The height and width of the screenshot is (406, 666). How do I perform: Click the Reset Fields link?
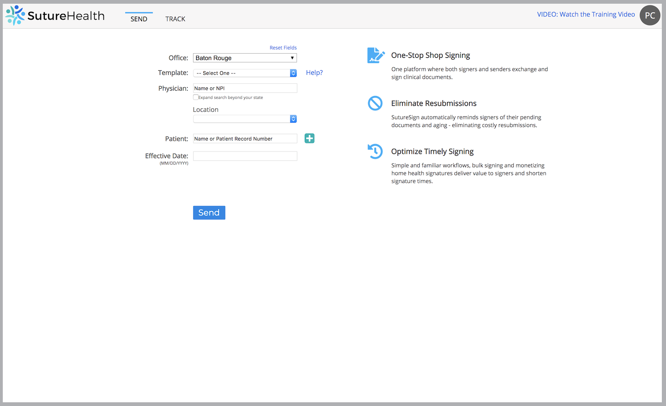pyautogui.click(x=283, y=48)
